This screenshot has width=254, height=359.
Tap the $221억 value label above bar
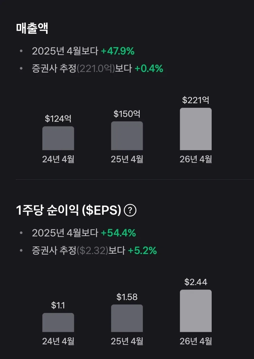pyautogui.click(x=196, y=100)
